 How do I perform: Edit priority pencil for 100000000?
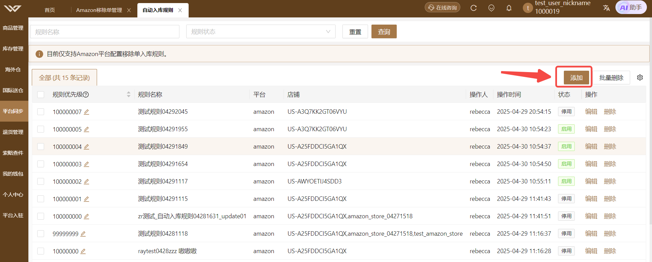coord(86,217)
